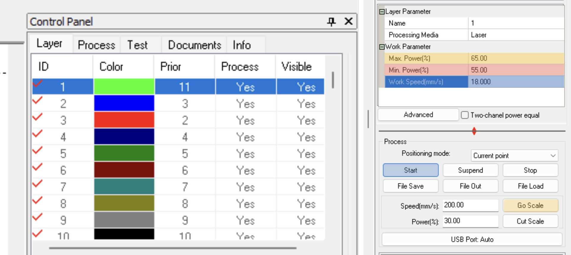The image size is (571, 255).
Task: Select the red color swatch of layer 3
Action: click(124, 120)
